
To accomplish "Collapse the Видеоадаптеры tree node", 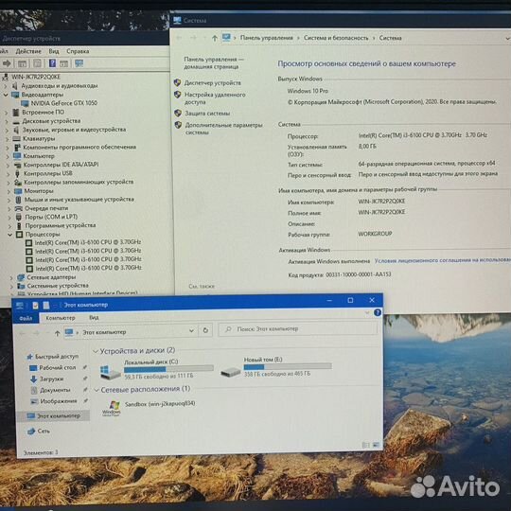I will click(6, 95).
